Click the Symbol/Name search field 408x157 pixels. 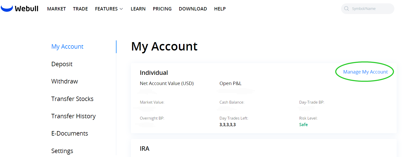[x=370, y=8]
